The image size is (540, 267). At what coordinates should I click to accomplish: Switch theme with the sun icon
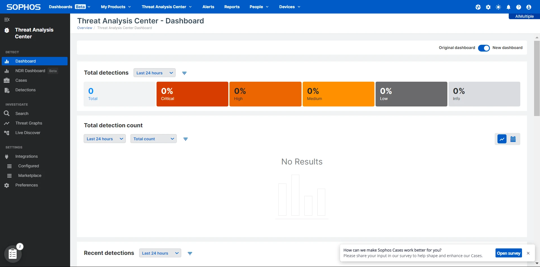[x=498, y=7]
